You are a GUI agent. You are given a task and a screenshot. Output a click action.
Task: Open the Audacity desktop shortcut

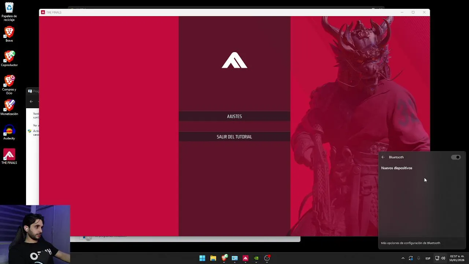point(9,132)
